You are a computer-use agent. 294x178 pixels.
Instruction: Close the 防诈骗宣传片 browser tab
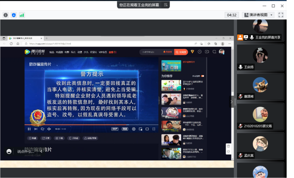click(x=41, y=38)
